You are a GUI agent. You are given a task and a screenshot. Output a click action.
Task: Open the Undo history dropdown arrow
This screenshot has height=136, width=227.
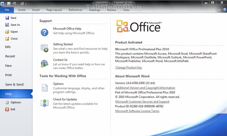click(x=18, y=4)
